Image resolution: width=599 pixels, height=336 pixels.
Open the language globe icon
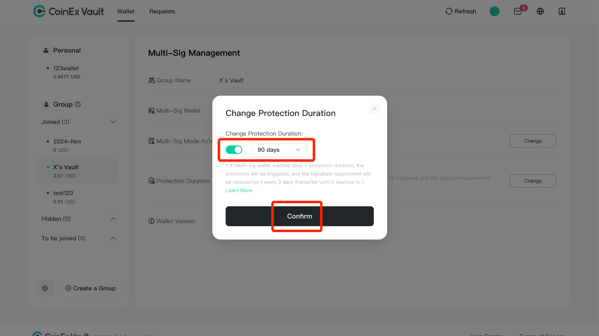coord(540,11)
